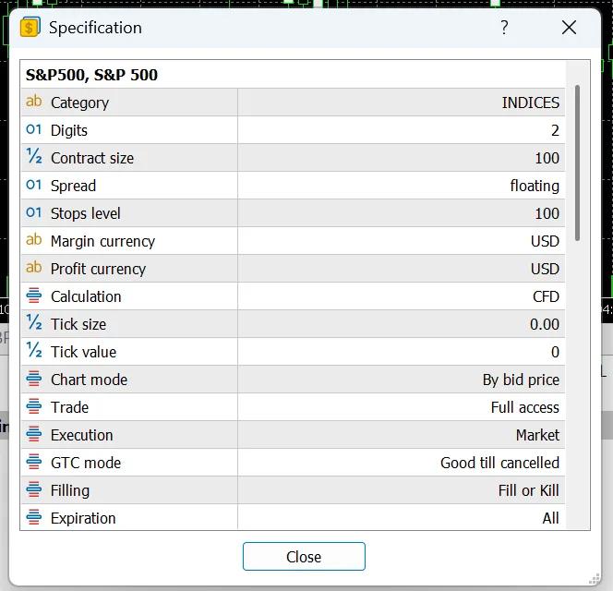
Task: Click the Contract size value 100
Action: coord(547,158)
